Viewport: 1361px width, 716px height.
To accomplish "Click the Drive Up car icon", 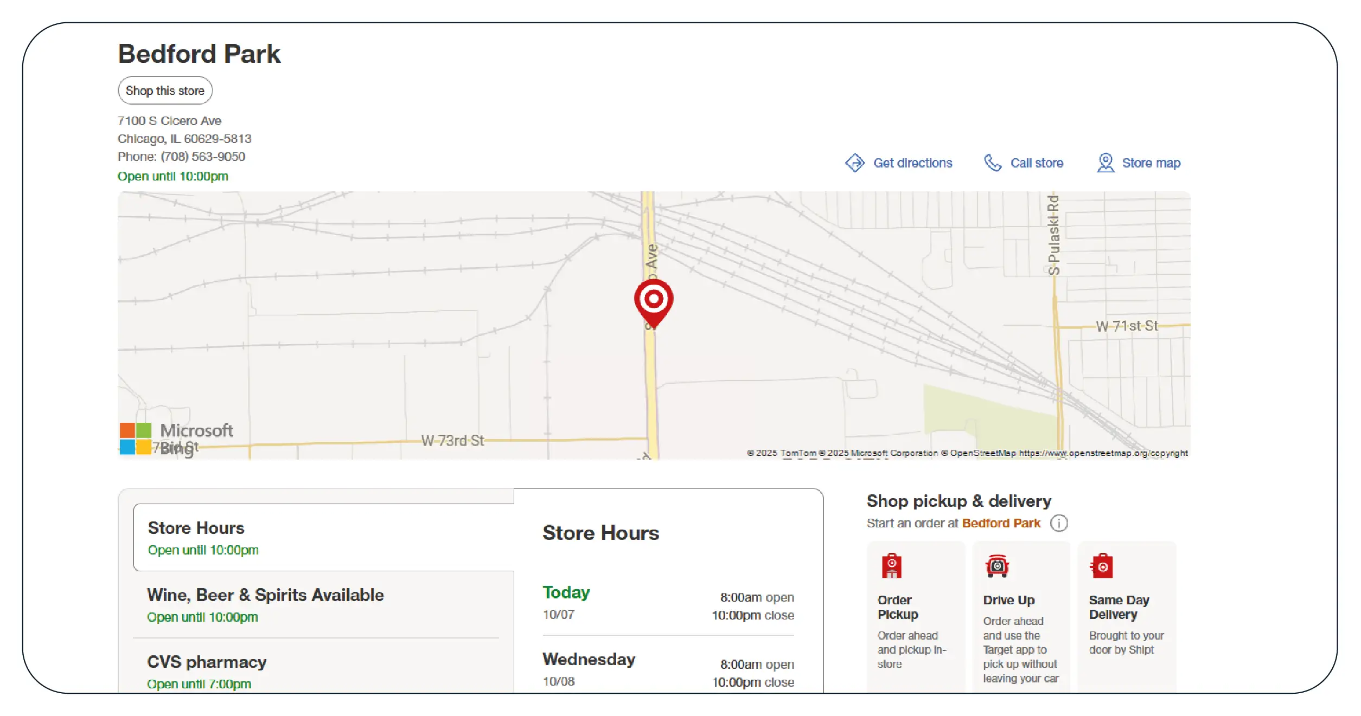I will [997, 566].
